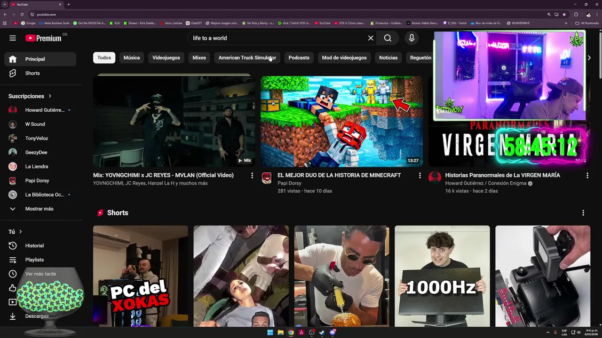The width and height of the screenshot is (602, 338).
Task: Clear the search text with the X
Action: tap(371, 38)
